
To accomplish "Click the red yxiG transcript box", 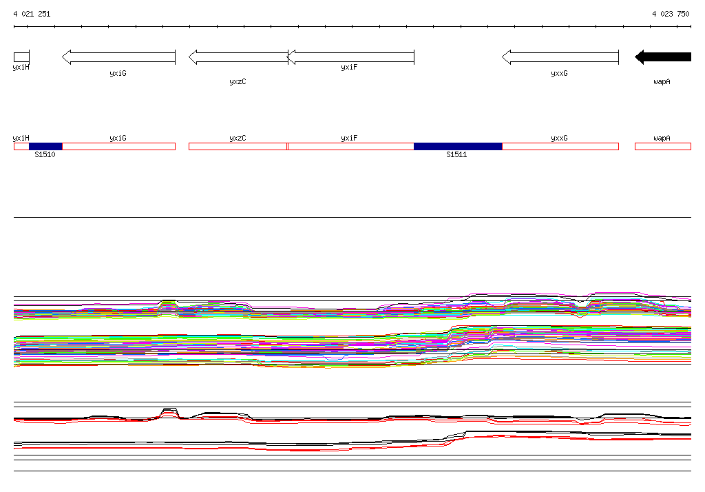I will click(x=118, y=146).
